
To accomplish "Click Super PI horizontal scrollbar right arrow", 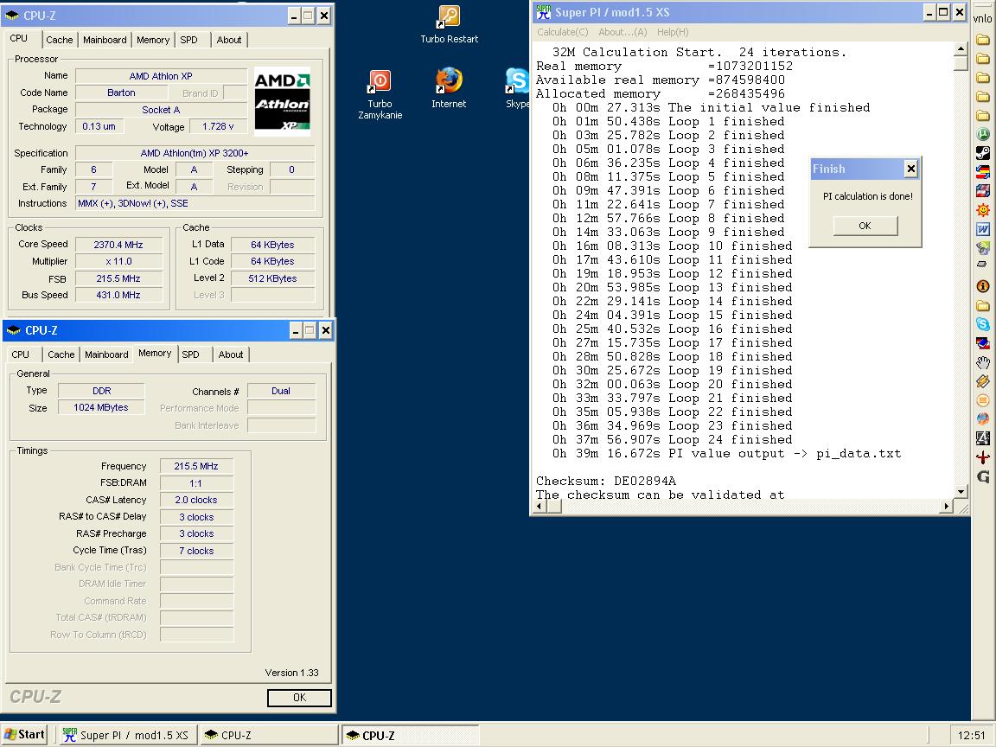I will 947,506.
